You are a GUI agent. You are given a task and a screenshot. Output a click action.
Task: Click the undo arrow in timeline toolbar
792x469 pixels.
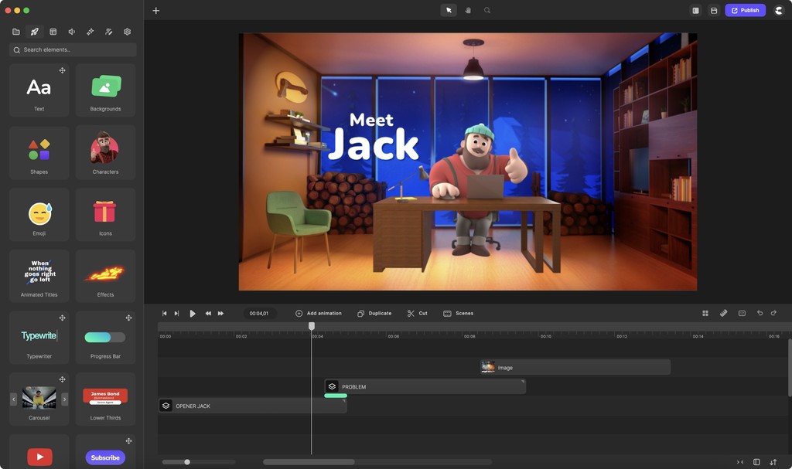click(x=760, y=313)
